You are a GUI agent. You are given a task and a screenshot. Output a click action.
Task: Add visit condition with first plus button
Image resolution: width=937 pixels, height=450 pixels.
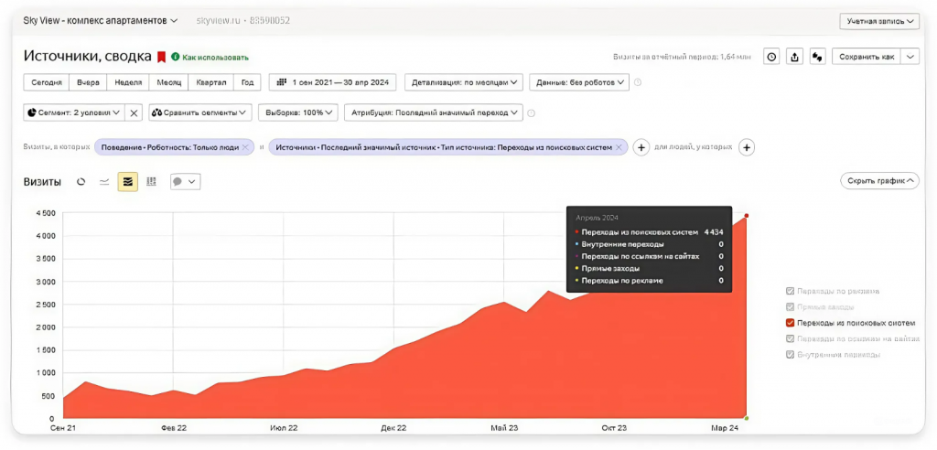point(641,147)
